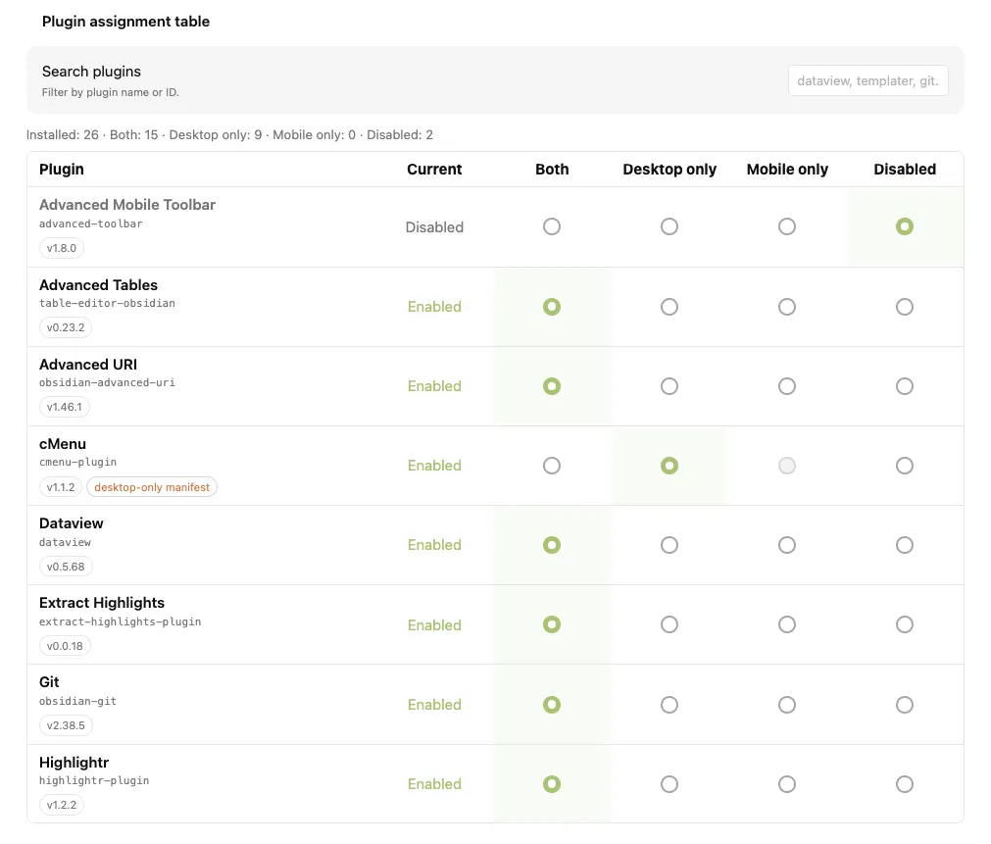Click the Extract Highlights plugin name

coord(102,603)
